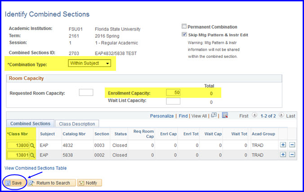Image resolution: width=304 pixels, height=192 pixels.
Task: Click the Acad Group column header
Action: (x=263, y=134)
